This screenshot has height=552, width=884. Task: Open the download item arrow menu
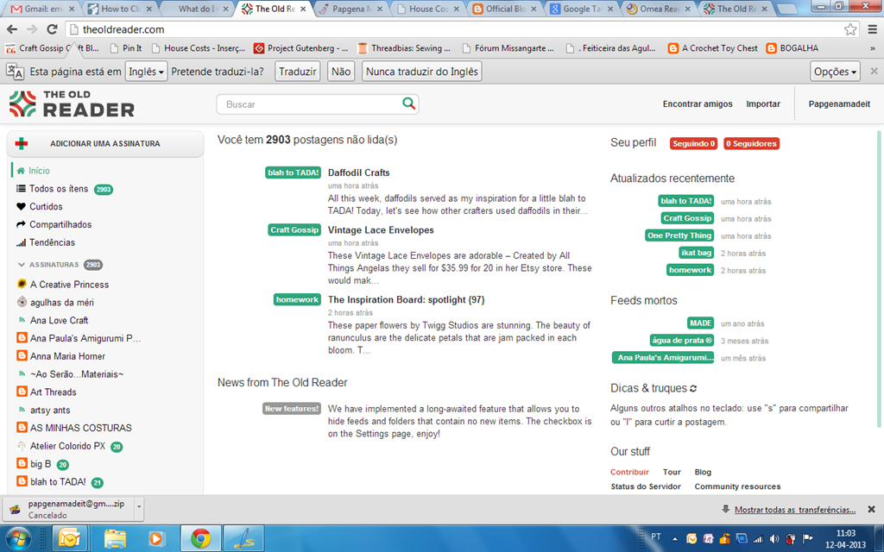[139, 507]
